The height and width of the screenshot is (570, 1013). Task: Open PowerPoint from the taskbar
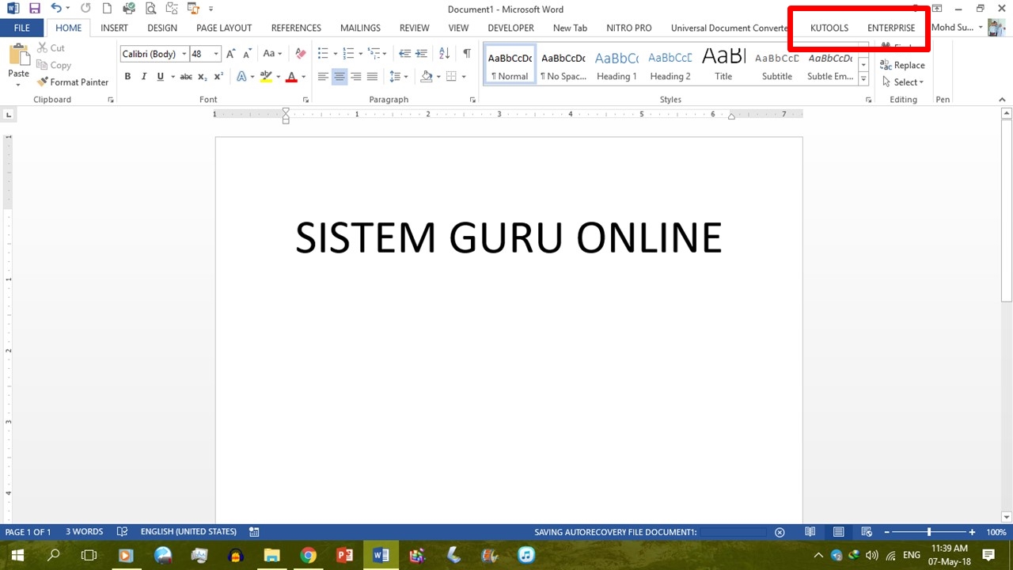pos(344,555)
